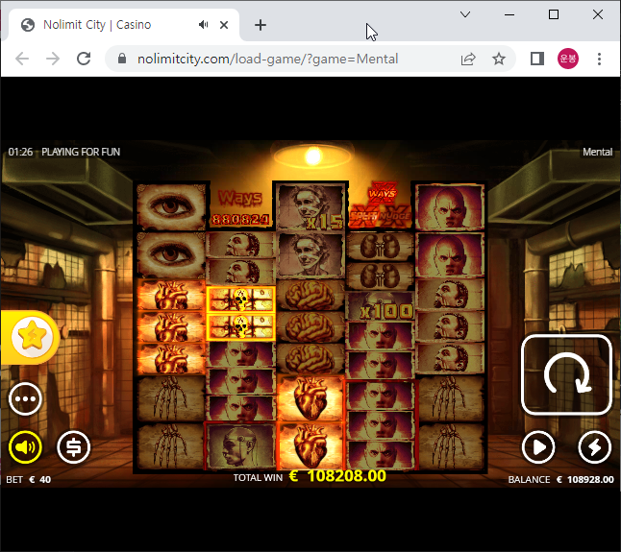Open the yellow star bonus feature tab
Viewport: 621px width, 552px height.
pos(32,337)
